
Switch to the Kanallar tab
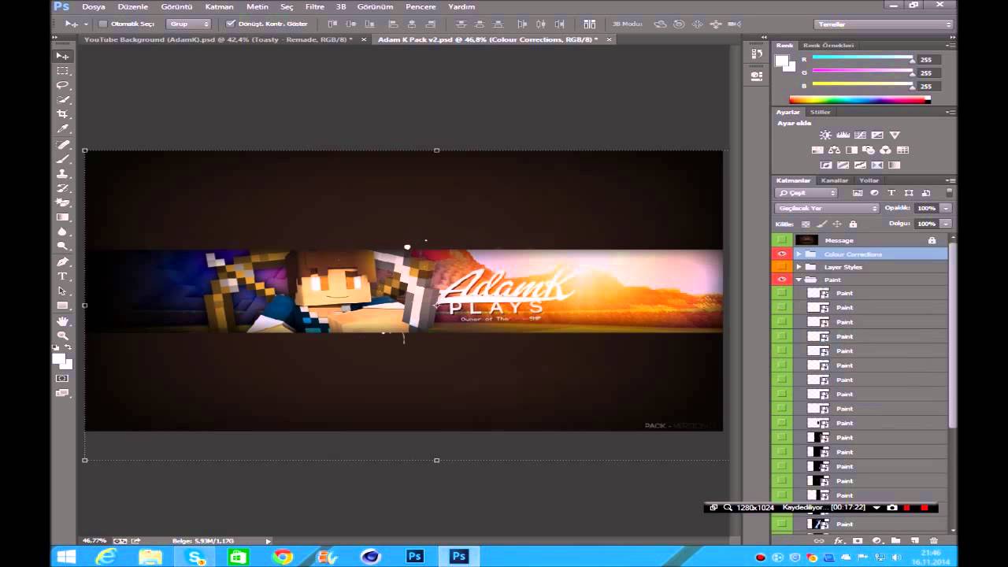coord(835,180)
